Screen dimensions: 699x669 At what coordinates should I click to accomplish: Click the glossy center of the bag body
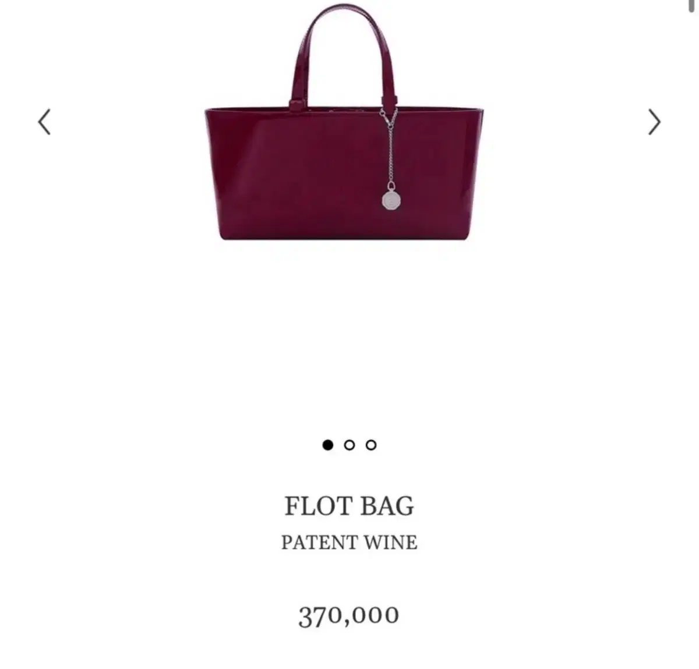coord(326,175)
